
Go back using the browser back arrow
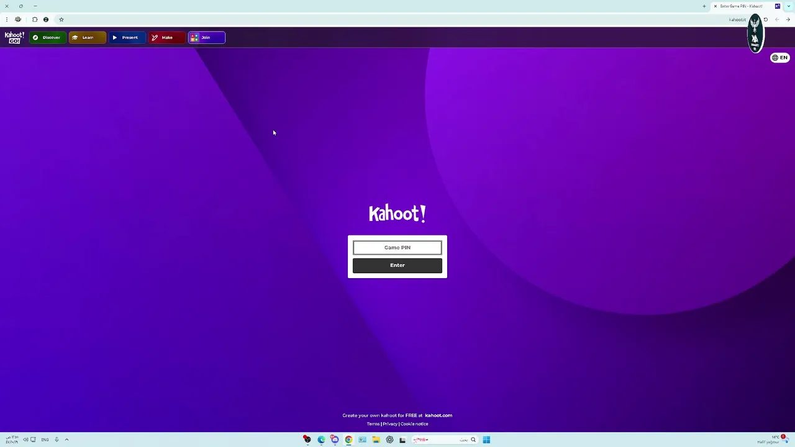788,19
